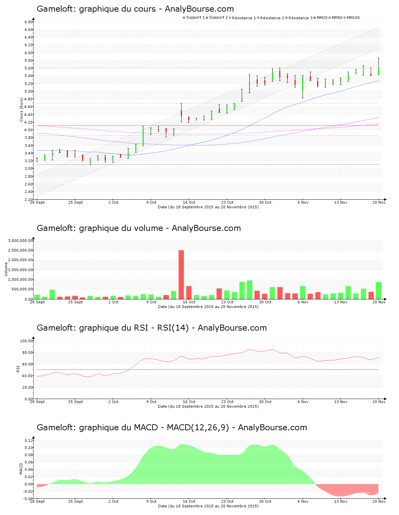Click the '2.20' value on the price axis

[x=29, y=200]
